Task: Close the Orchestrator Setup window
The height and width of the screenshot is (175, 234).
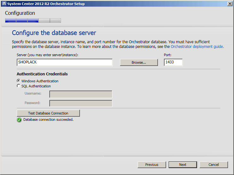Action: tap(230, 4)
